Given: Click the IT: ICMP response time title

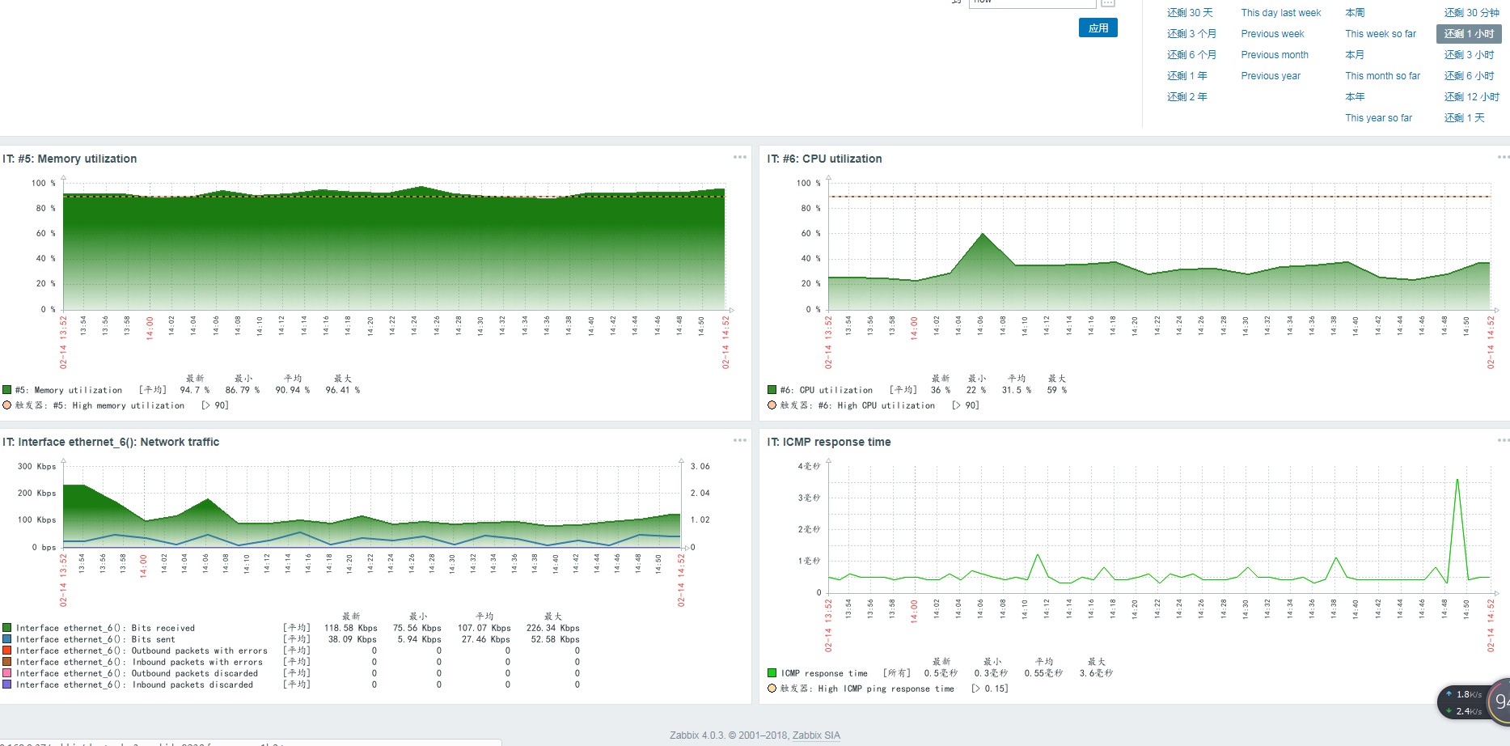Looking at the screenshot, I should click(x=829, y=442).
